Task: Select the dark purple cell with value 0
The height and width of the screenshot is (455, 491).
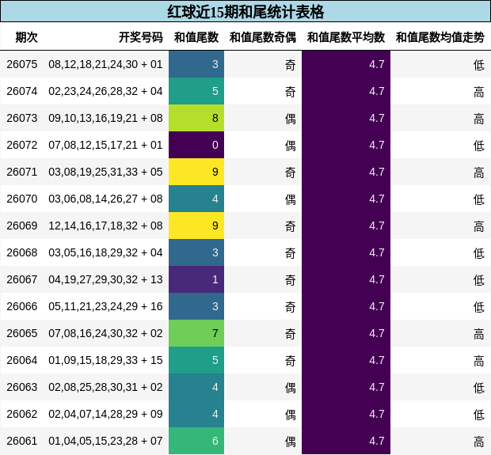Action: 196,145
